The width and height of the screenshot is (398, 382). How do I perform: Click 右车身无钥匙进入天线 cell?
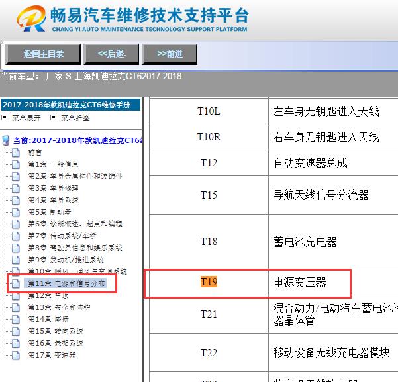[x=333, y=137]
